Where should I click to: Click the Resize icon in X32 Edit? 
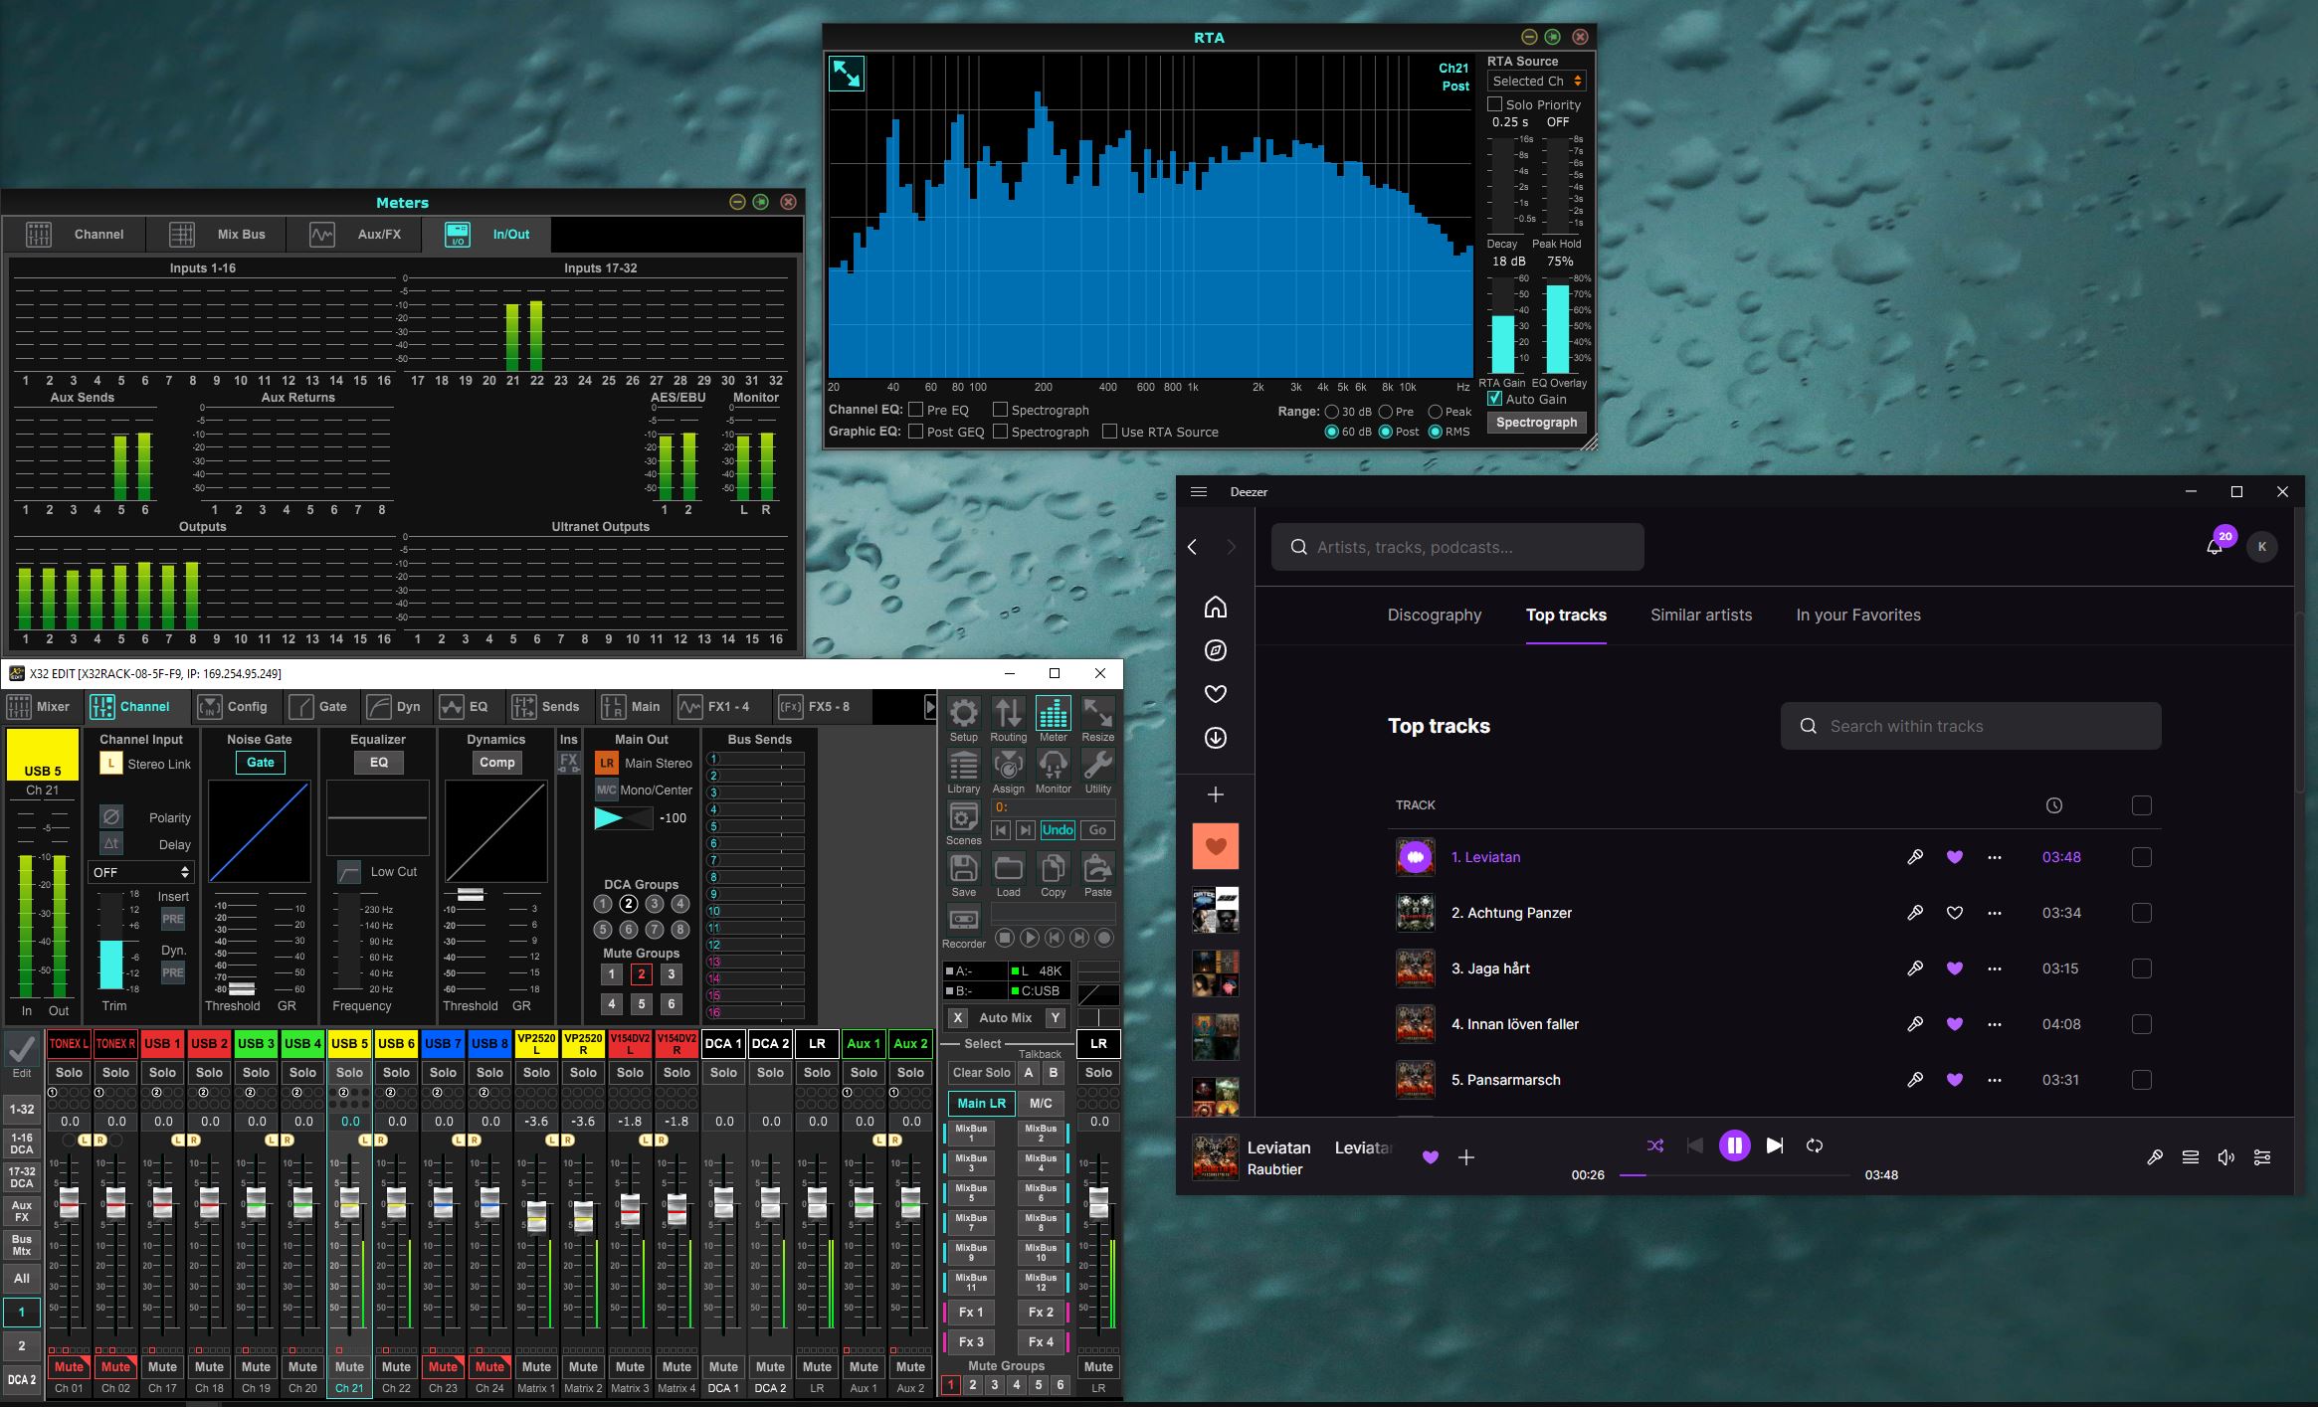click(x=1097, y=713)
